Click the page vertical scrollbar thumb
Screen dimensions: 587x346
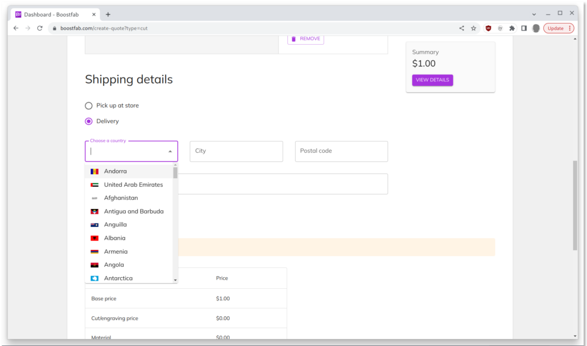575,205
